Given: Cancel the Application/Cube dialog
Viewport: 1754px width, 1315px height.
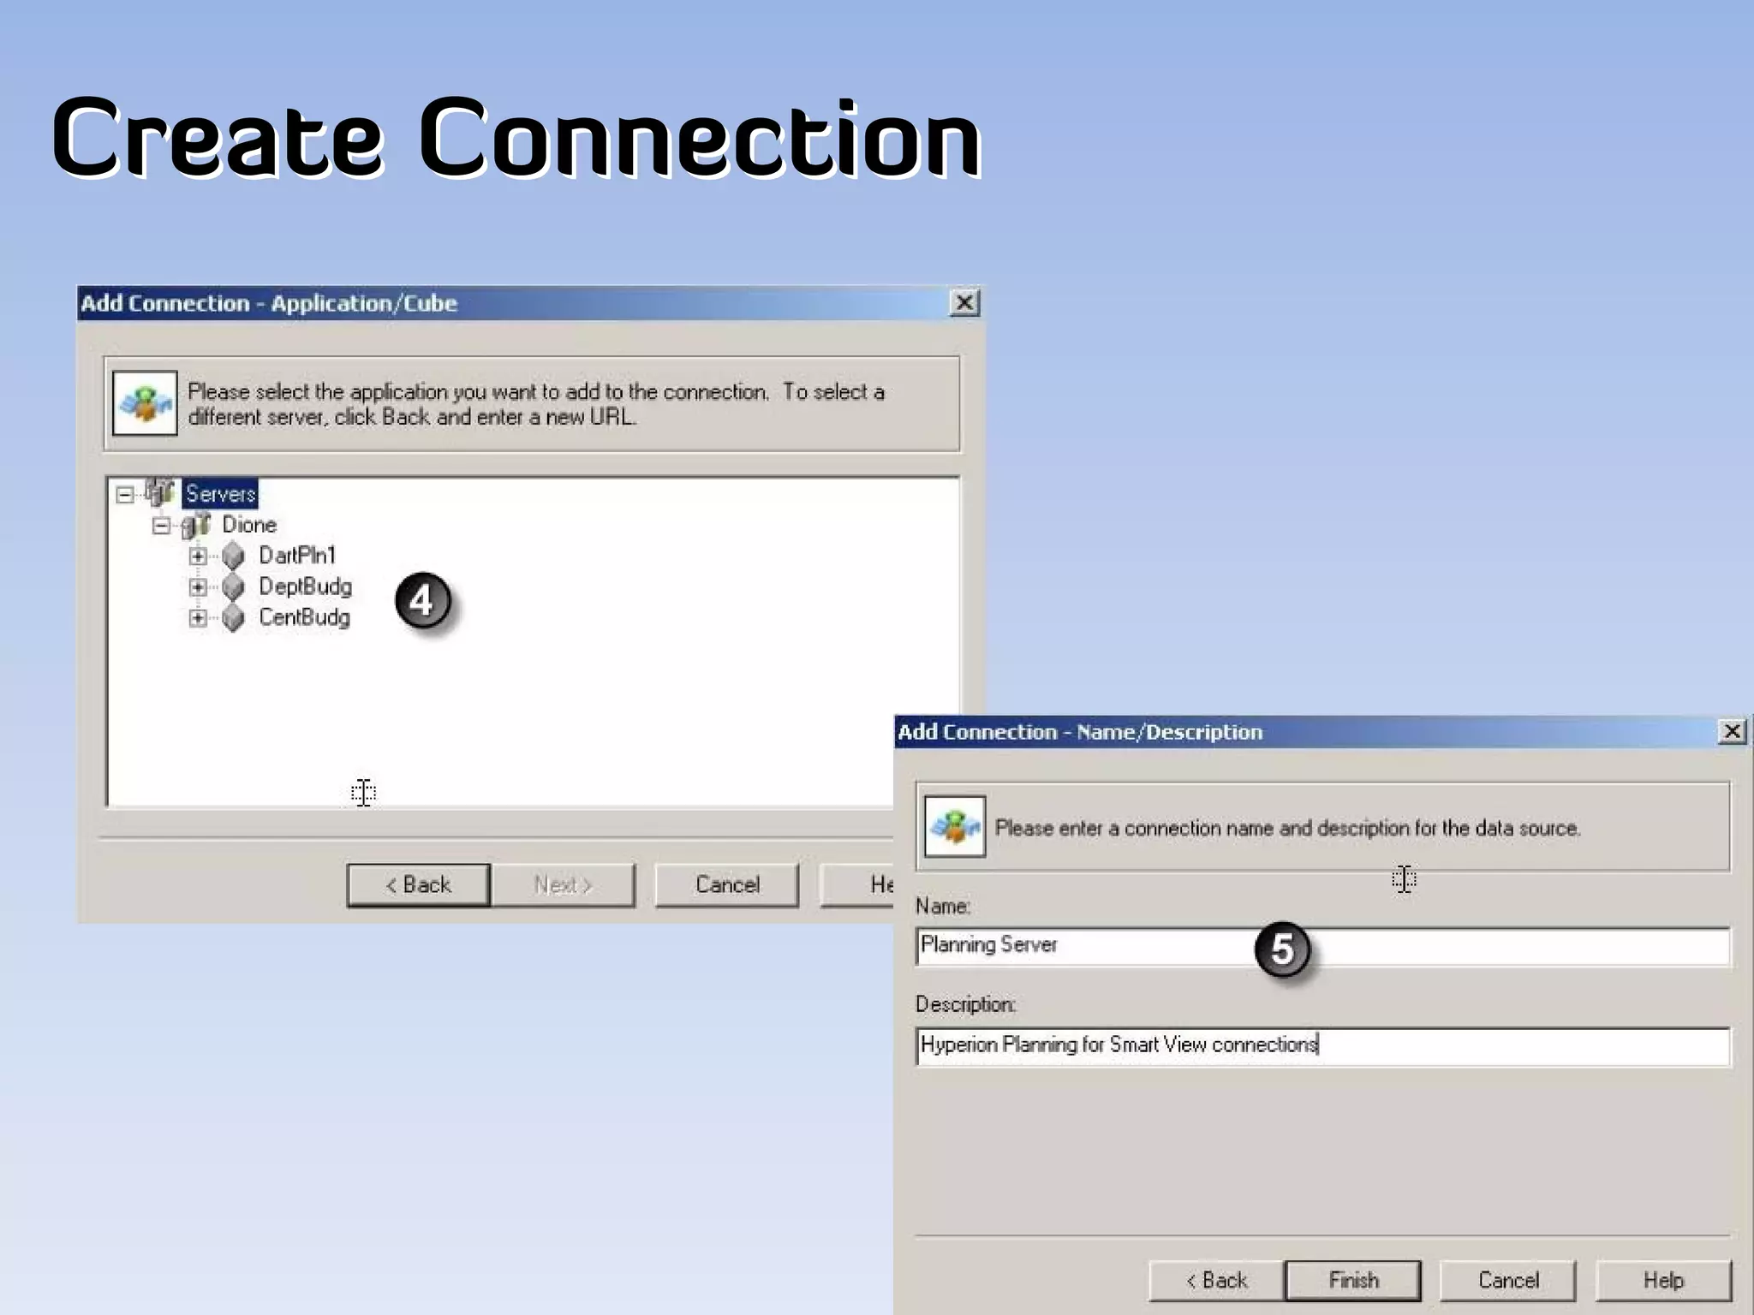Looking at the screenshot, I should click(x=727, y=884).
